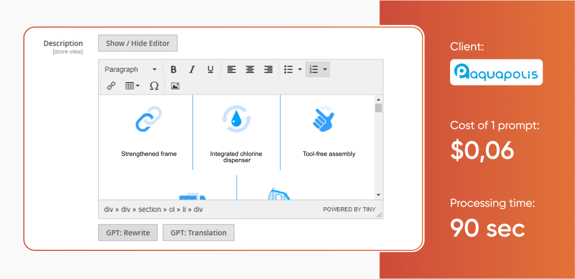Open the Powered by Tiny link
The height and width of the screenshot is (279, 575).
tap(349, 209)
